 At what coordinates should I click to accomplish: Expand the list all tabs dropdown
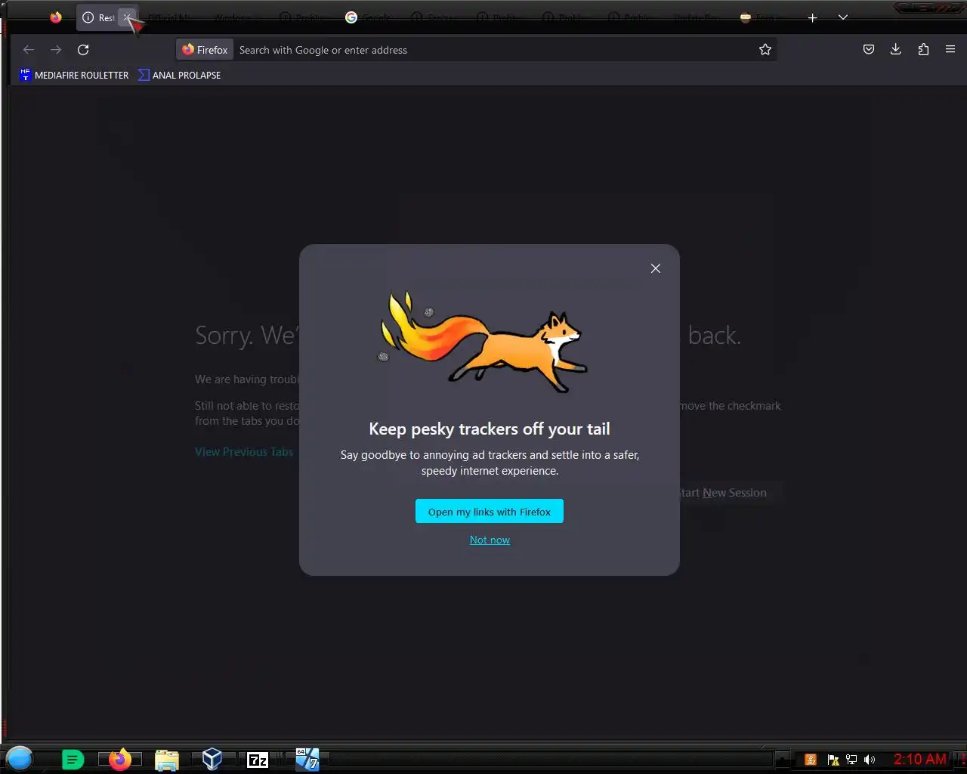tap(843, 17)
